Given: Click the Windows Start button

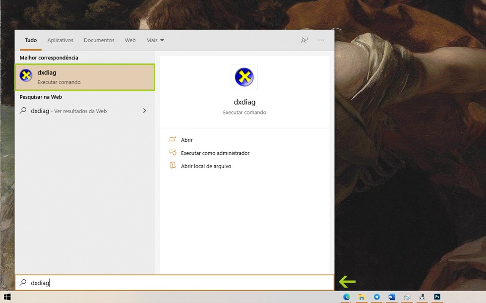Looking at the screenshot, I should 7,297.
